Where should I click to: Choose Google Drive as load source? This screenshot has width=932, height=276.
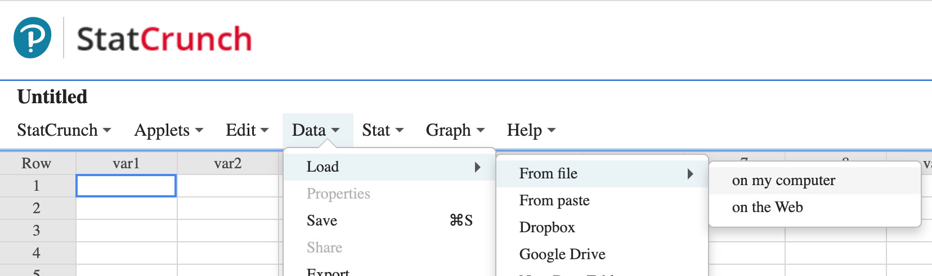(602, 254)
